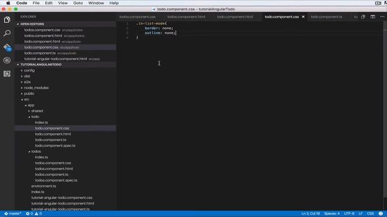Open the Help menu
Image resolution: width=387 pixels, height=217 pixels.
pos(114,3)
